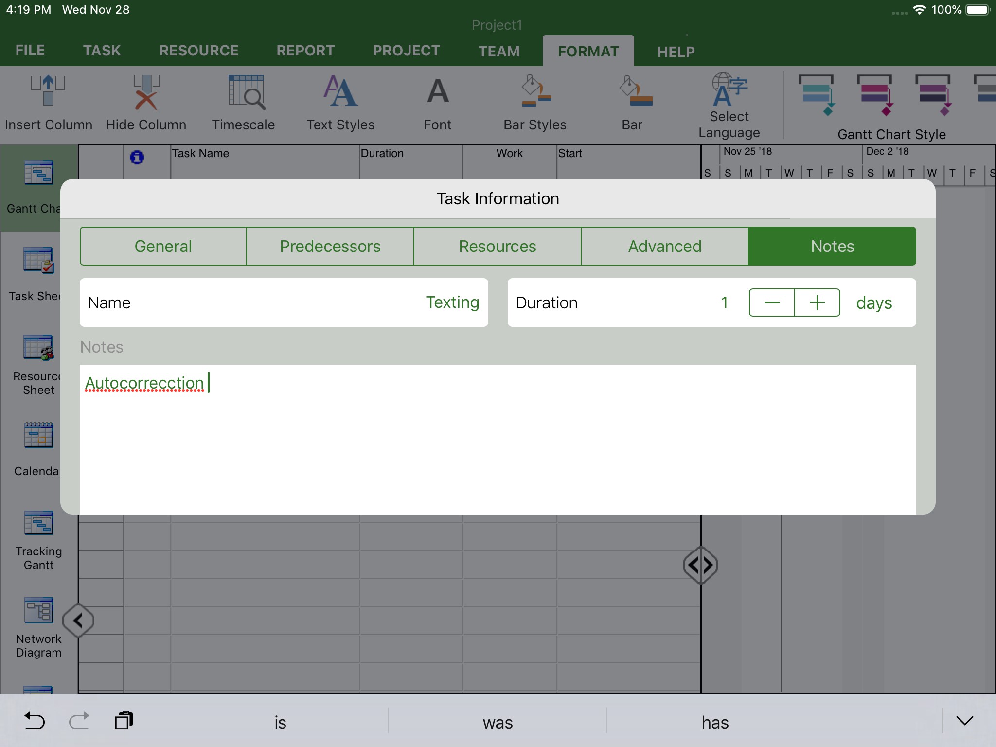This screenshot has width=996, height=747.
Task: Open the Text Styles tool
Action: tap(340, 102)
